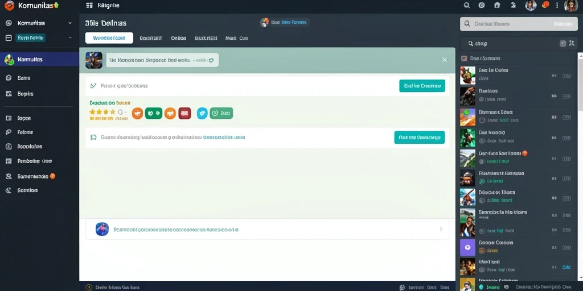Switch to the BOUHUST tab
Screen dimensions: 583x291
(151, 38)
